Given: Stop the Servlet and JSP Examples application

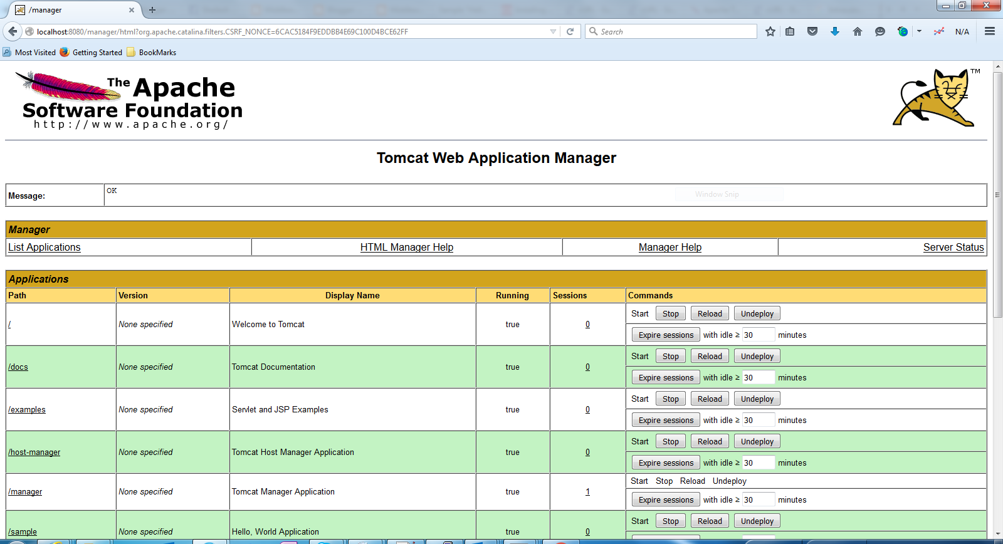Looking at the screenshot, I should tap(671, 399).
